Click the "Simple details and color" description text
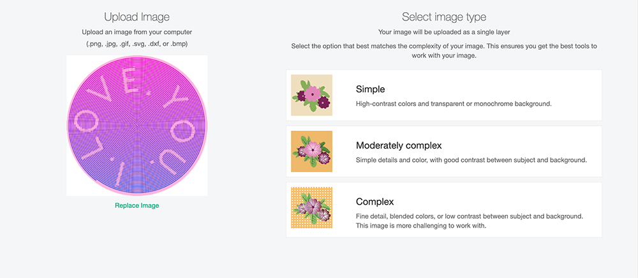The height and width of the screenshot is (278, 638). point(471,160)
